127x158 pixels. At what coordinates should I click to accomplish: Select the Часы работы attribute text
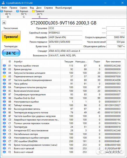21,84
